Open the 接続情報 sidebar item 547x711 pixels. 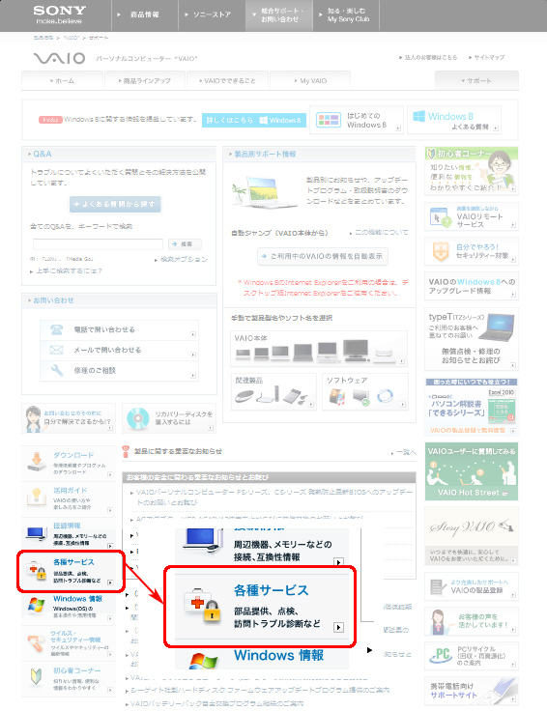point(68,533)
